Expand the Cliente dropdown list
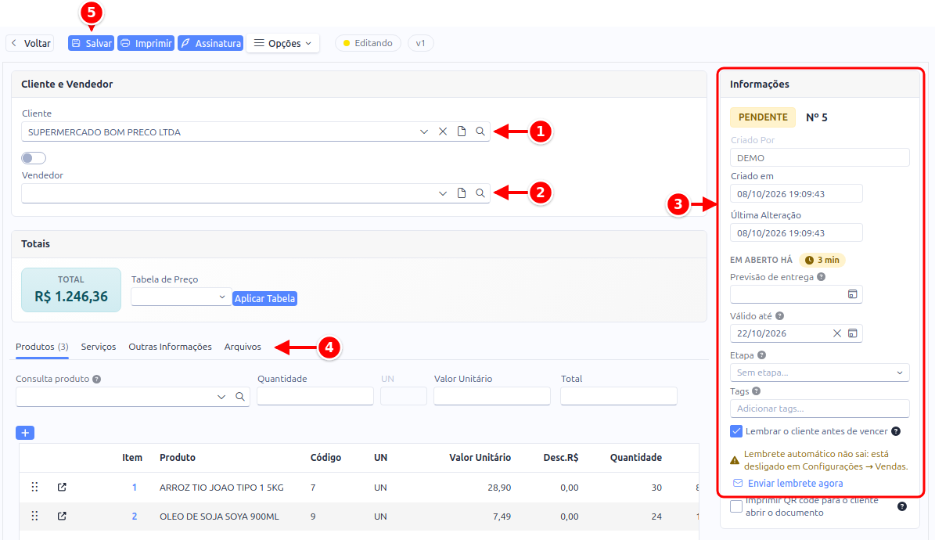This screenshot has height=540, width=935. (424, 131)
